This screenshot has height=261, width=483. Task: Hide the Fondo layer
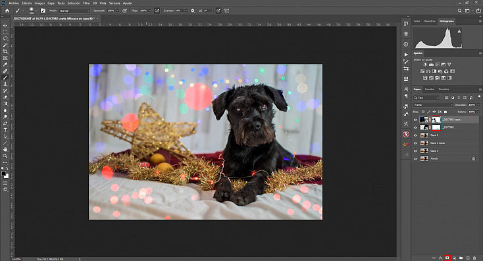point(415,159)
